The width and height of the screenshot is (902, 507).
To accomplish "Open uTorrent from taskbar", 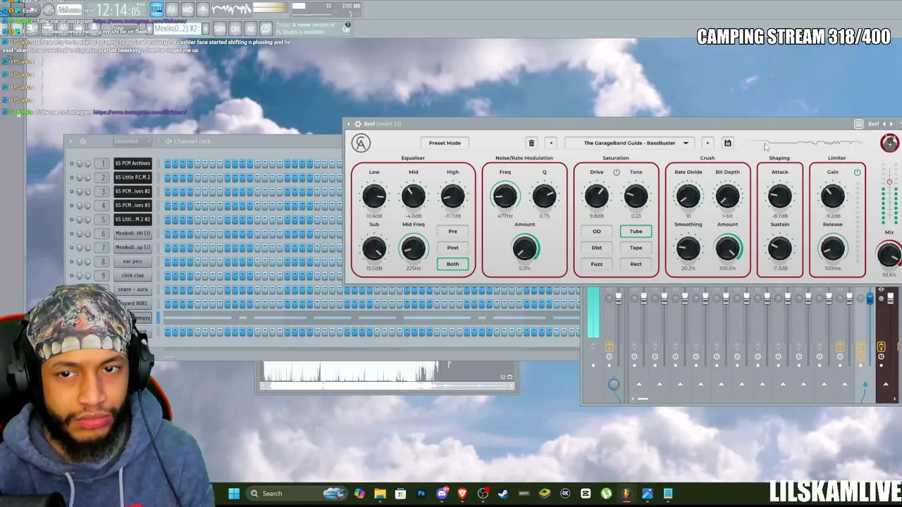I will click(606, 494).
